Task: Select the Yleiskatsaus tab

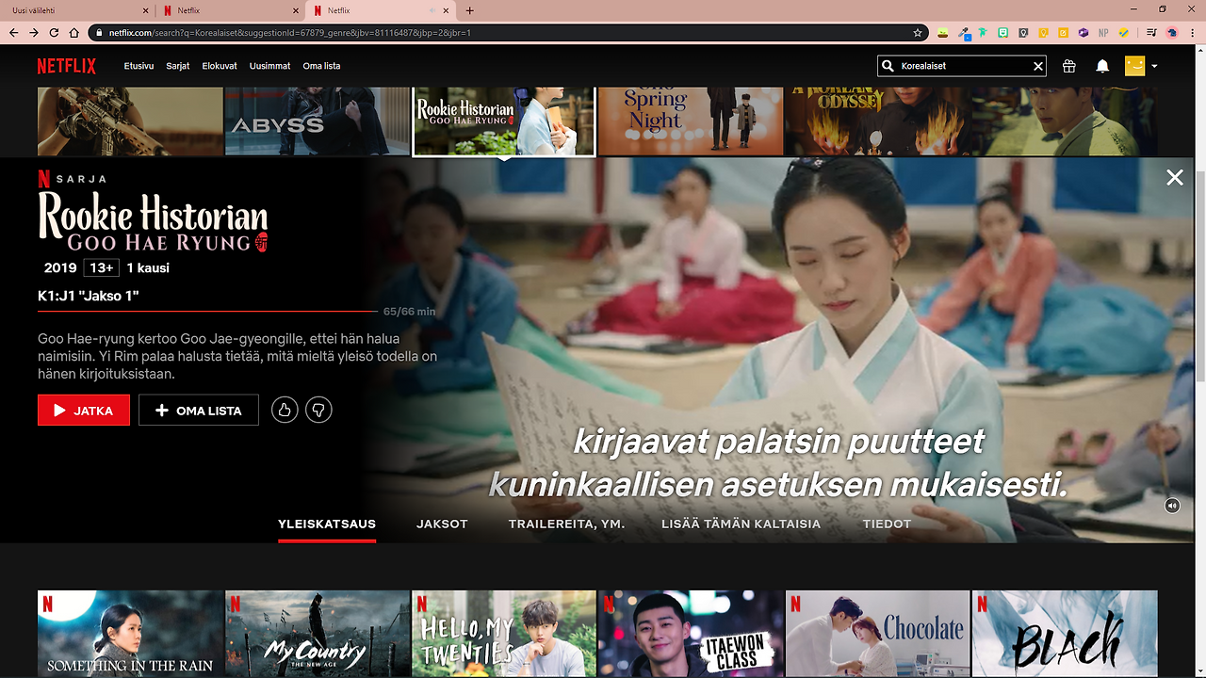Action: coord(327,524)
